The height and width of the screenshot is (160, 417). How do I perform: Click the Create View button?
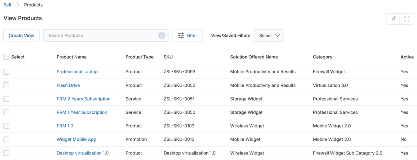click(22, 36)
